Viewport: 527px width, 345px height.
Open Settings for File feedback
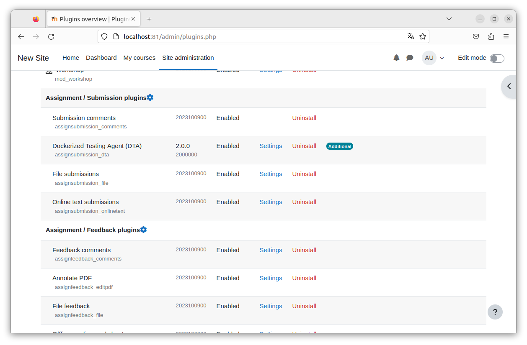[x=271, y=306]
